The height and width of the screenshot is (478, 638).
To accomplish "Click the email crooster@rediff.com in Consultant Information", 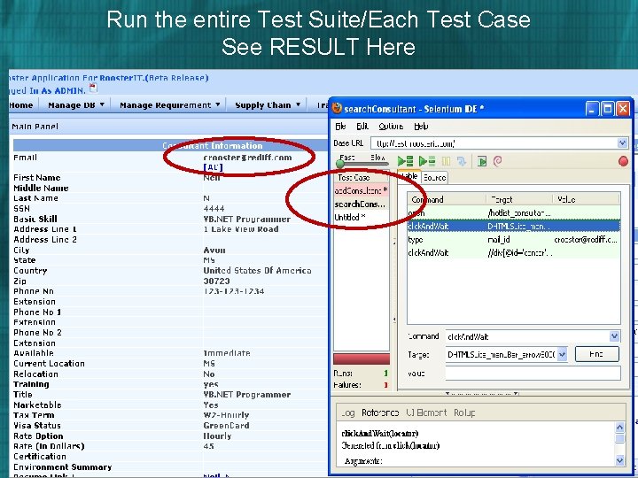I will (x=247, y=158).
